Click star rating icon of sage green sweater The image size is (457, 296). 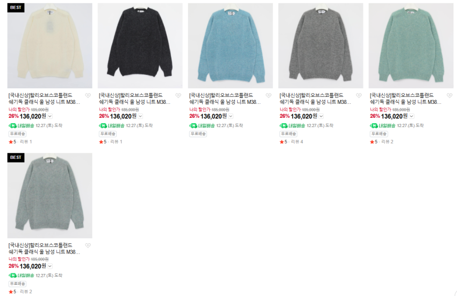[12, 292]
